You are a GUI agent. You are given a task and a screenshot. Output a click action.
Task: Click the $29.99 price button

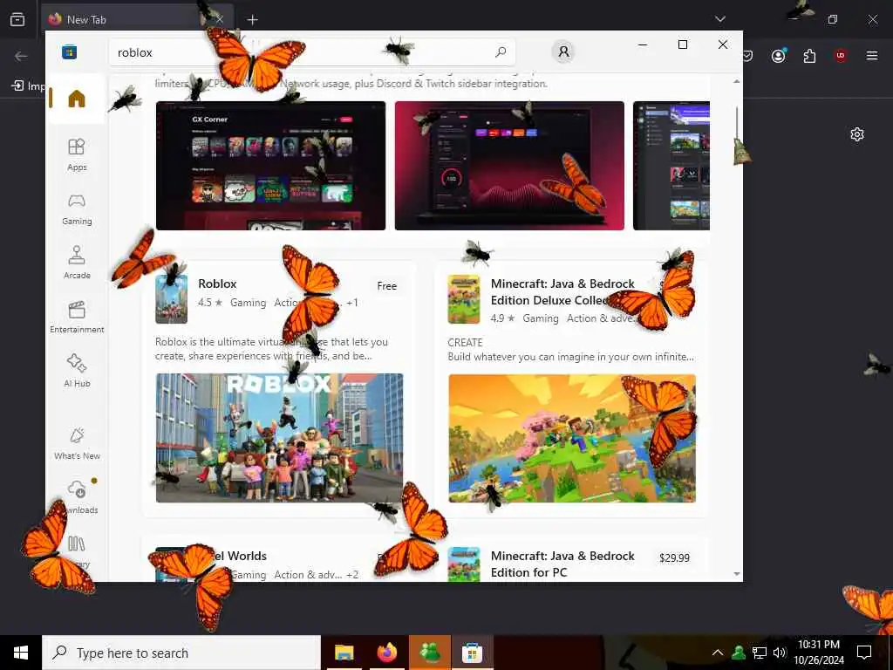(674, 557)
